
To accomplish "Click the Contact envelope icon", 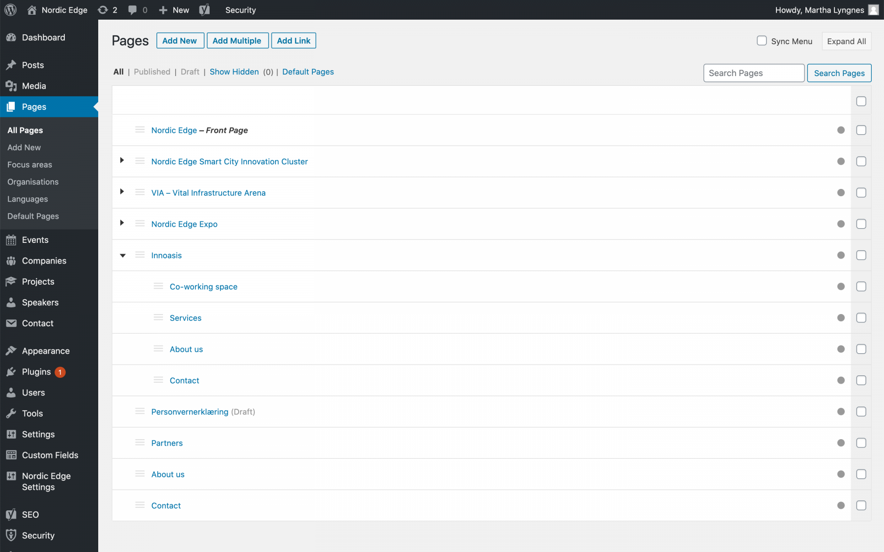I will [x=11, y=323].
